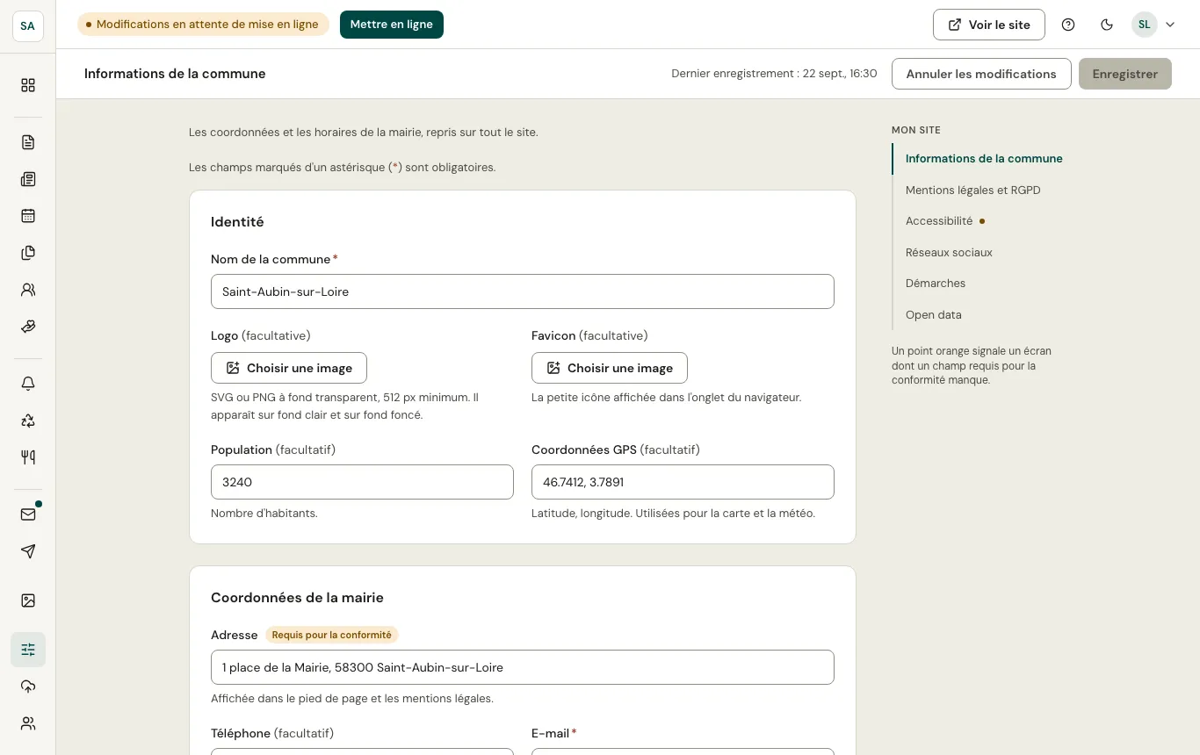The width and height of the screenshot is (1200, 755).
Task: Open the cloud upload icon in sidebar
Action: [28, 687]
